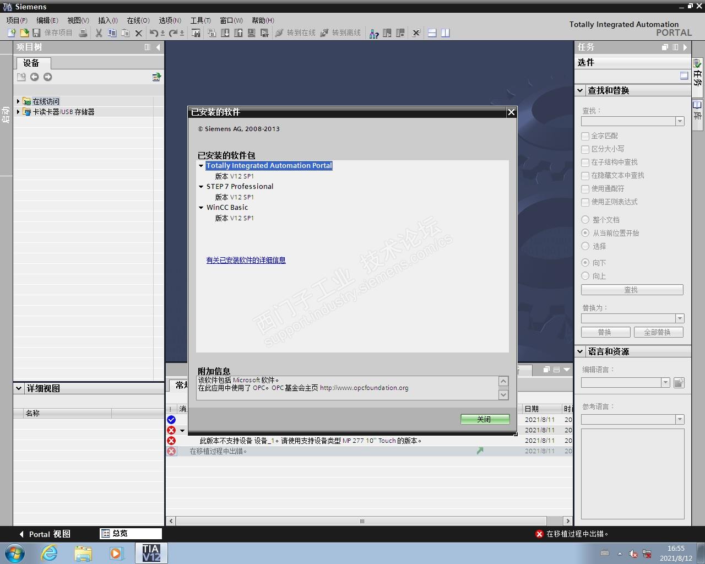Check the 使用正则表达式 checkbox

point(585,202)
